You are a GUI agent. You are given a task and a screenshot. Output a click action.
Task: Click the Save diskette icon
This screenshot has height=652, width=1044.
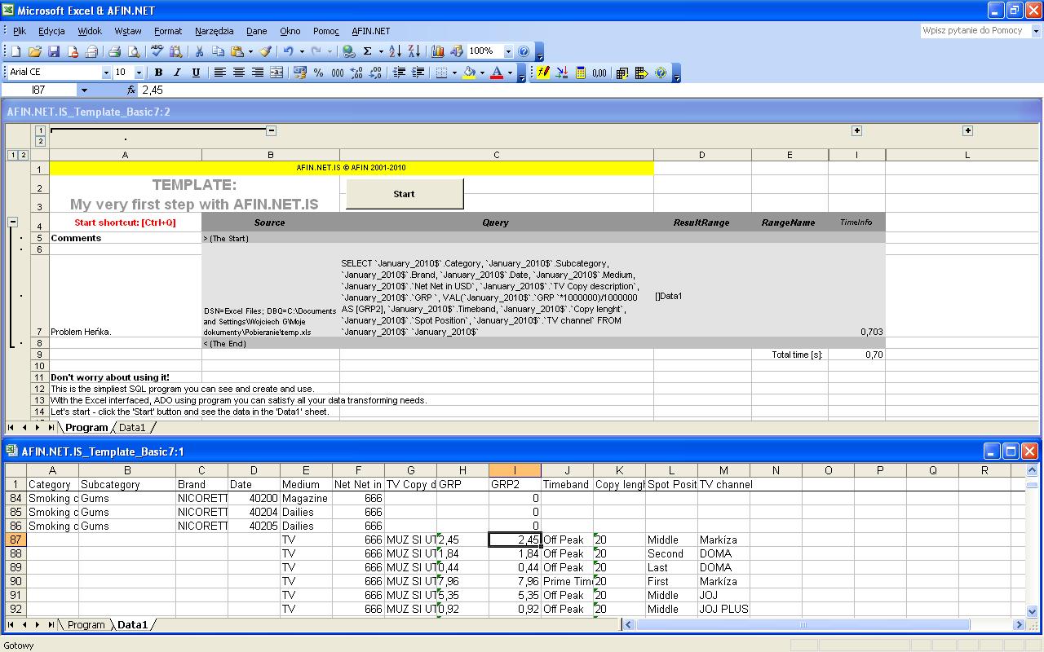[x=54, y=51]
